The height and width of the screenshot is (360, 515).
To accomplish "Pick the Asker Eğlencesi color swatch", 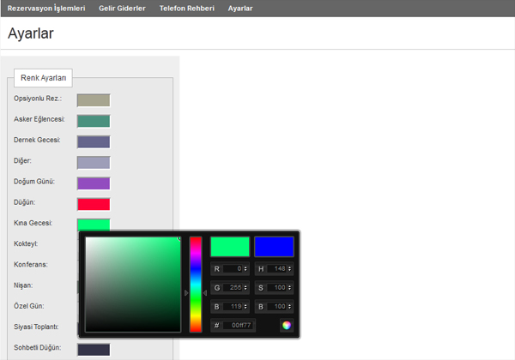I will coord(94,121).
